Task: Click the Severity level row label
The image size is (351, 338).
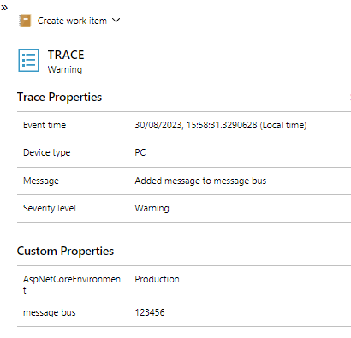Action: pyautogui.click(x=50, y=208)
